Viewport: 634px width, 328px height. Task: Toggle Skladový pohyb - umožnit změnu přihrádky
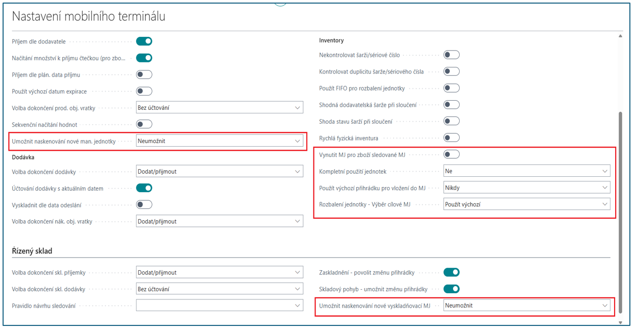(451, 289)
